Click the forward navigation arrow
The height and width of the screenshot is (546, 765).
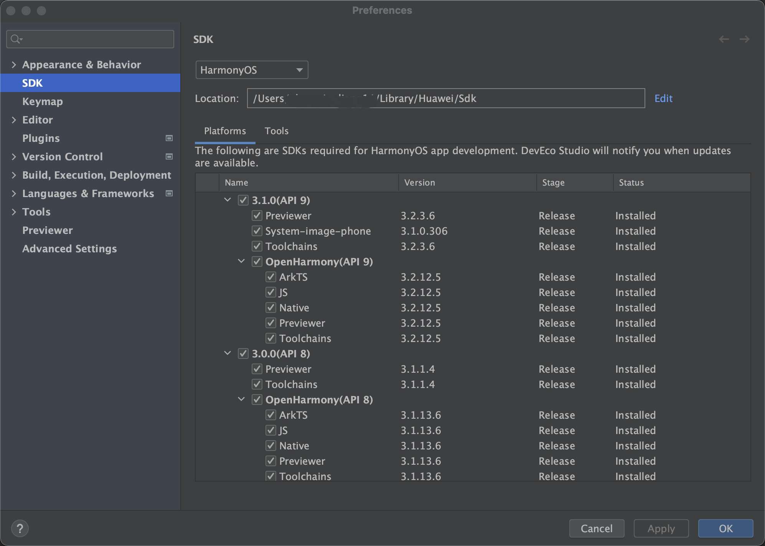744,39
